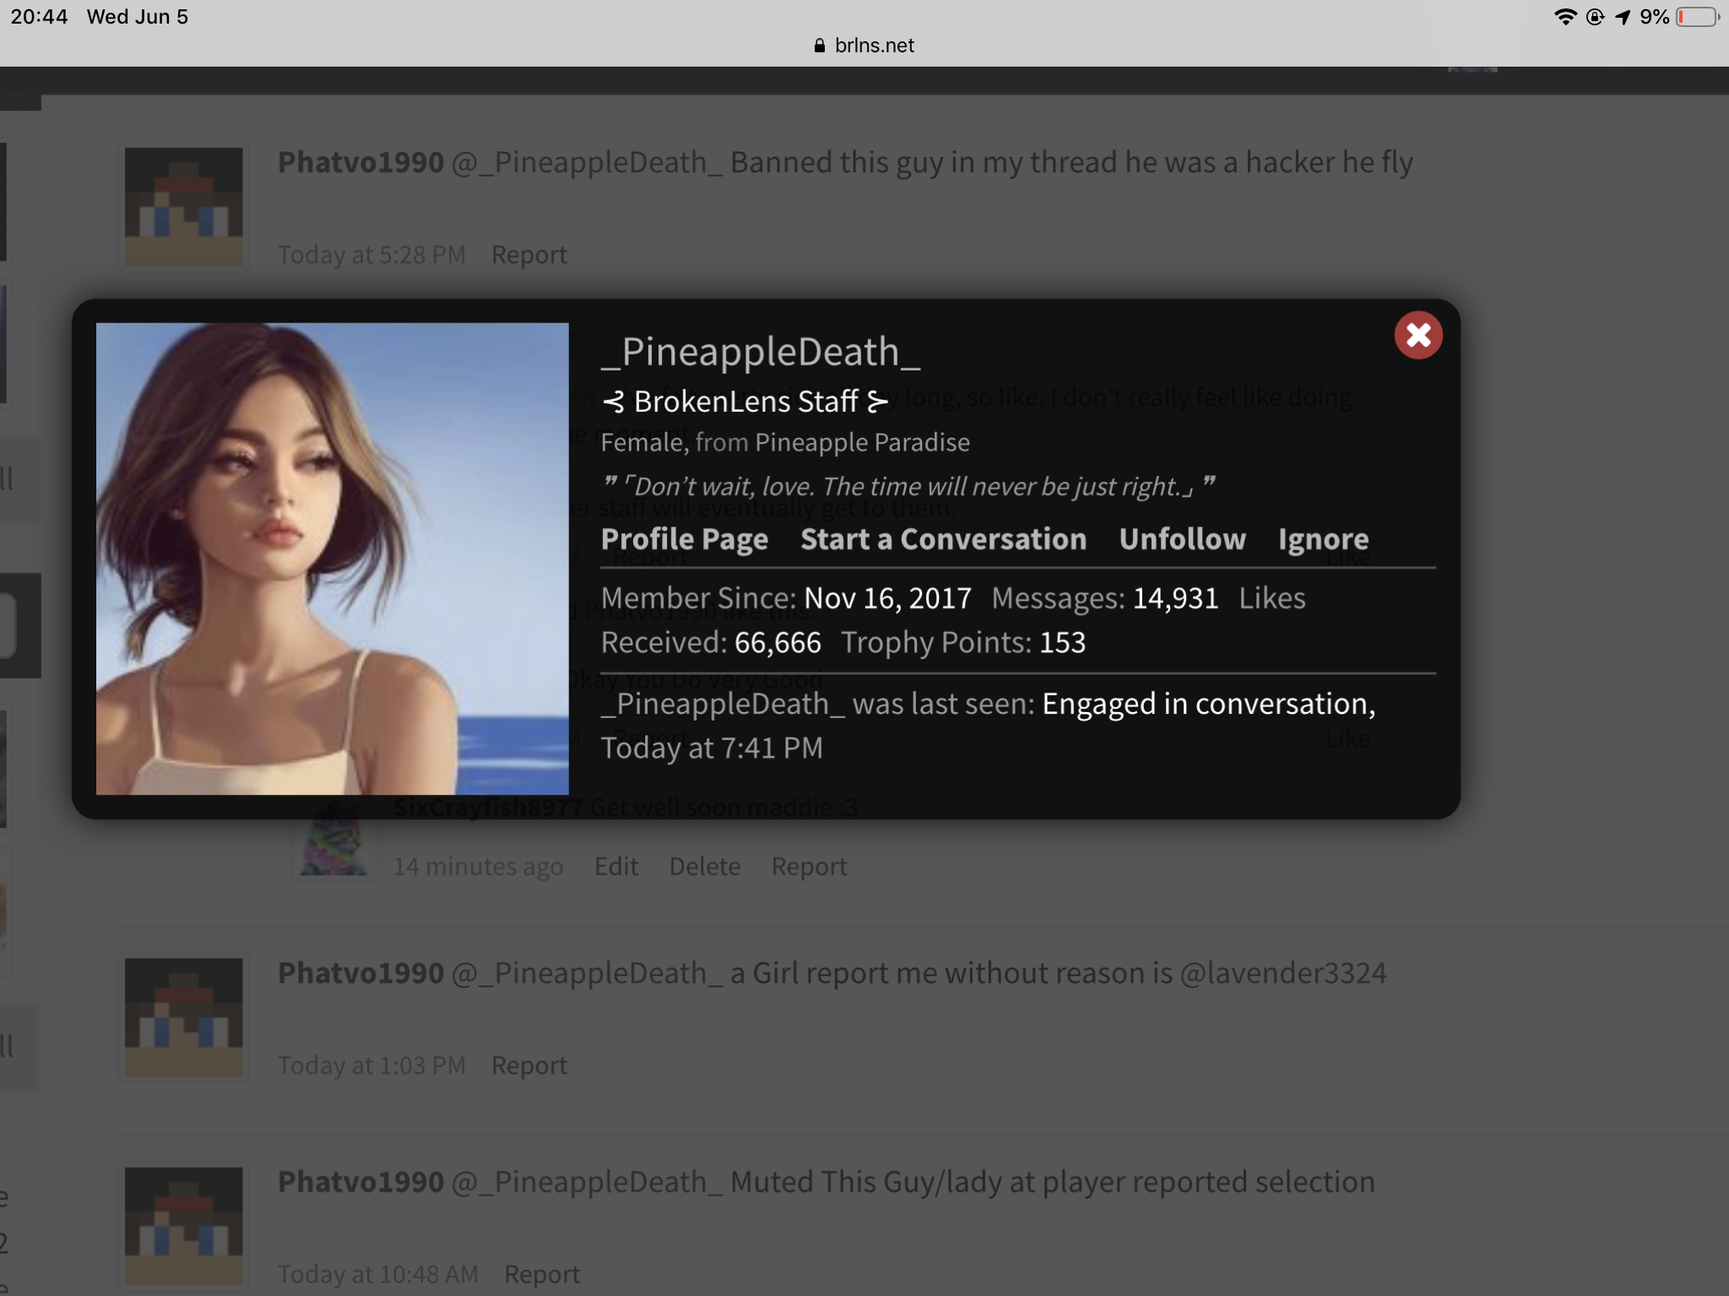Delete the SixCrayfish8977 comment
This screenshot has height=1296, width=1729.
(705, 867)
